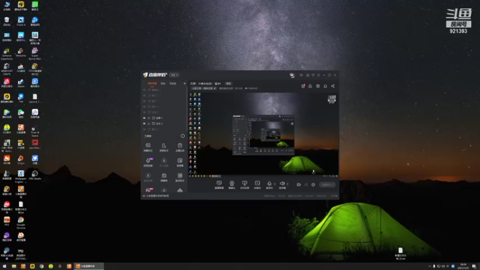Screen dimensions: 480x270
Task: Open Wallpaper Engine desktop shortcut
Action: click(21, 176)
